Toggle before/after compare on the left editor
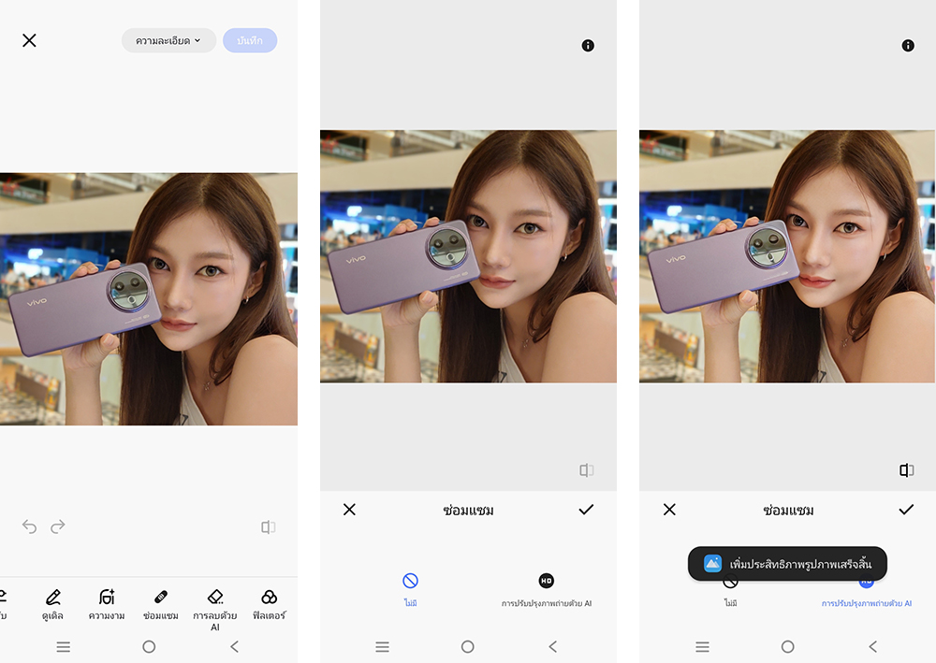This screenshot has width=936, height=663. point(269,527)
